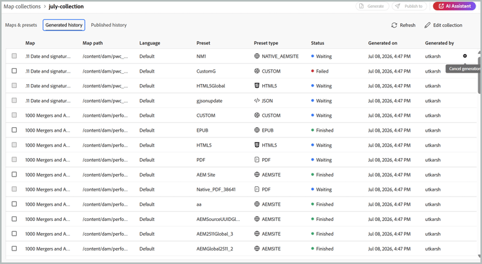Click the Status column header
Image resolution: width=482 pixels, height=264 pixels.
point(317,43)
